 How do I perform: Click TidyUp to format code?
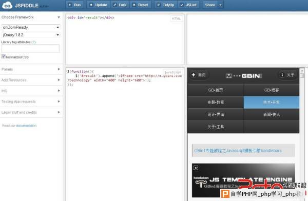point(166,5)
